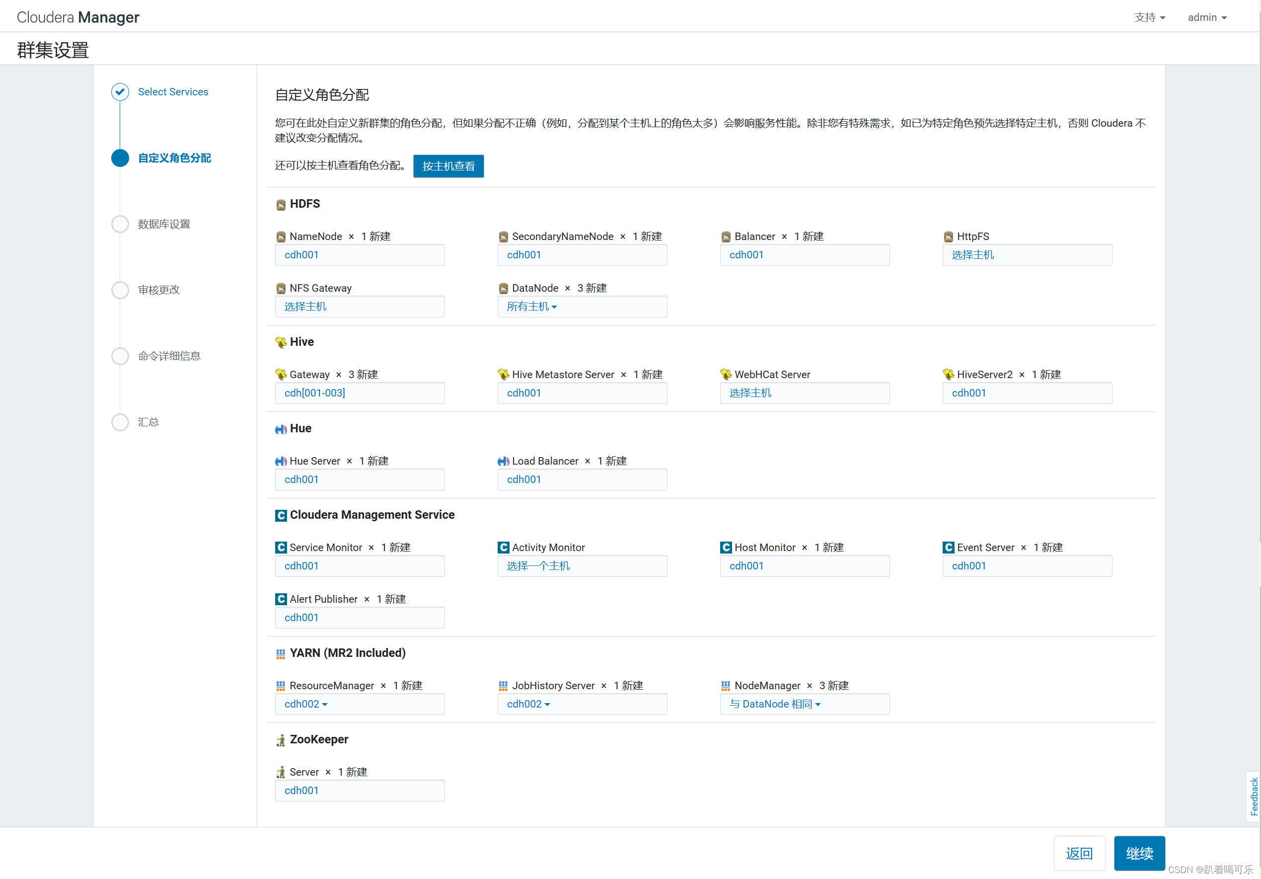Click the ZooKeeper Server role icon

tap(281, 773)
